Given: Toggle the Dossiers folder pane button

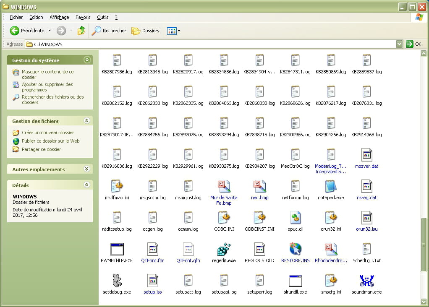Looking at the screenshot, I should pos(145,31).
